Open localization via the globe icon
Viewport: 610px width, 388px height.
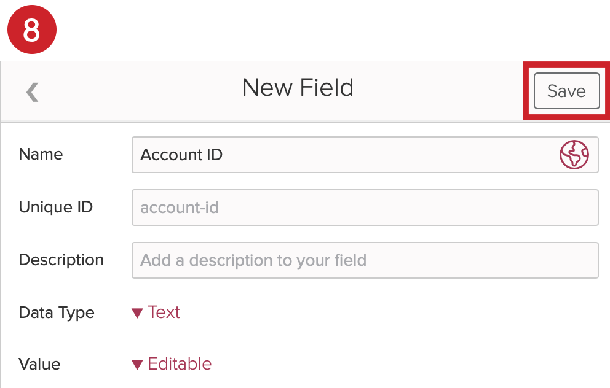(x=574, y=155)
